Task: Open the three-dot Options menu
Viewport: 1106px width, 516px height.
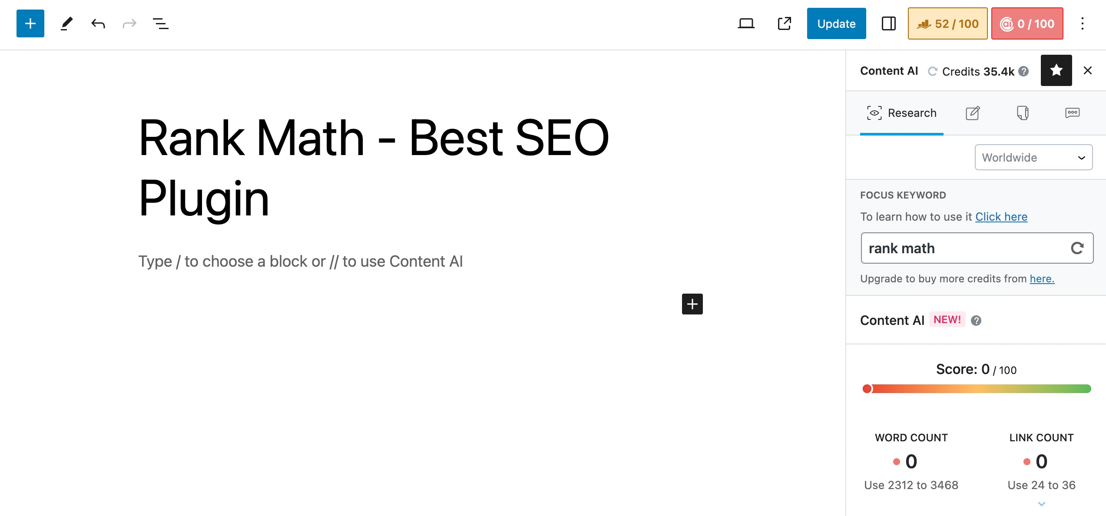Action: [1082, 23]
